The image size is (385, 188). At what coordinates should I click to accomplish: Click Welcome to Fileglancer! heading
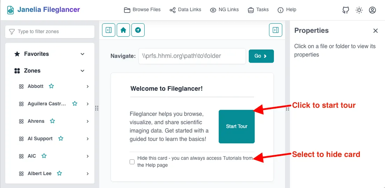pyautogui.click(x=167, y=89)
